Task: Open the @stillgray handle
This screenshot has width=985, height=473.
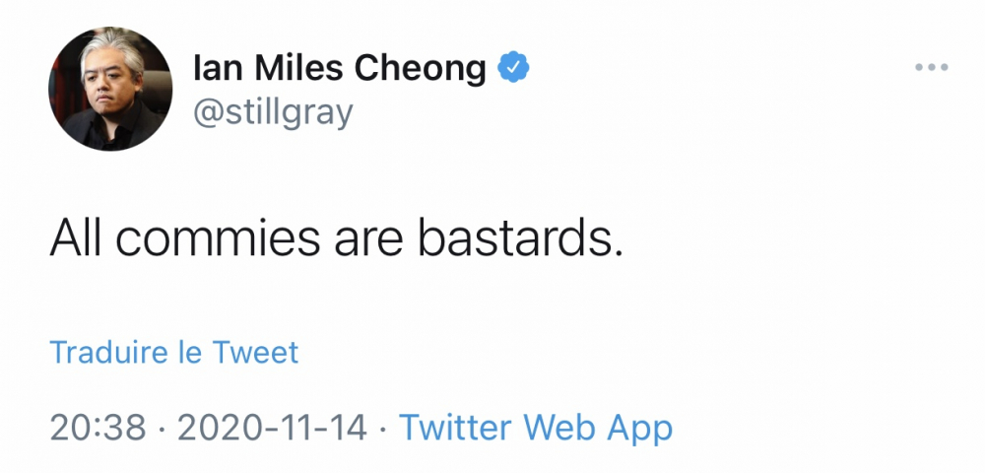Action: pos(273,112)
